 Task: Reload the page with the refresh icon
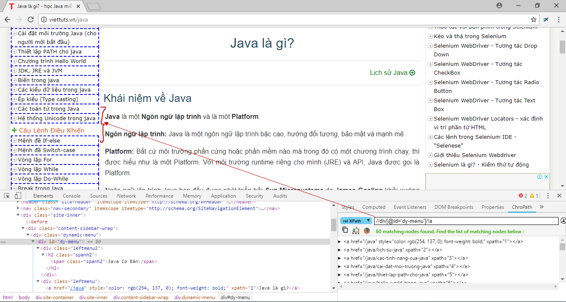tap(31, 19)
